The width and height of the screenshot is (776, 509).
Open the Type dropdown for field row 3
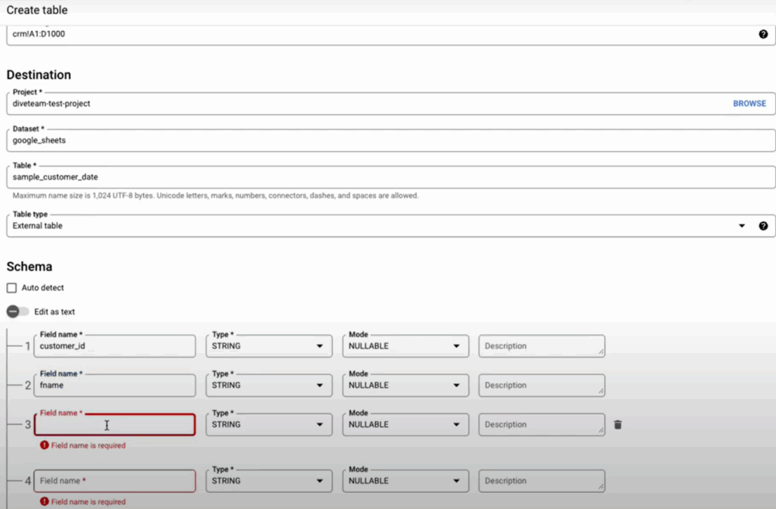click(x=268, y=425)
